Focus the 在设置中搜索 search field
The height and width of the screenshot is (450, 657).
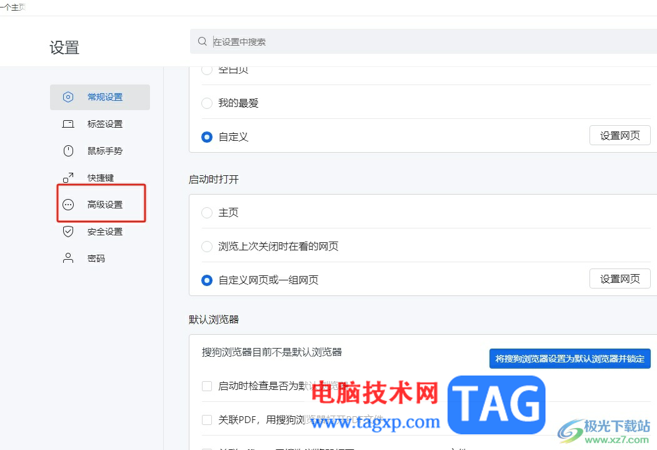(423, 41)
